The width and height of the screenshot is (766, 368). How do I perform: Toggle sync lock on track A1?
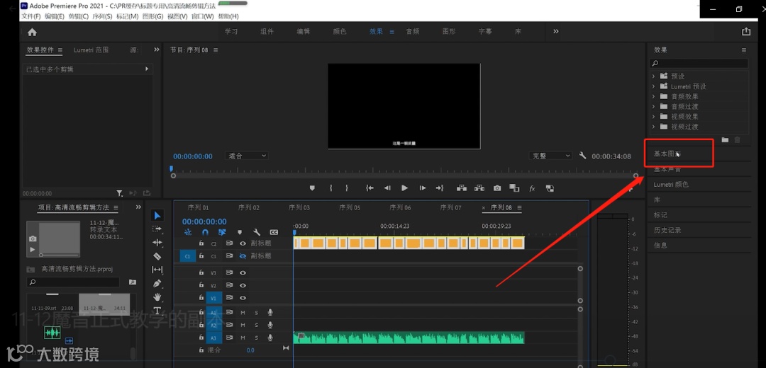[228, 312]
